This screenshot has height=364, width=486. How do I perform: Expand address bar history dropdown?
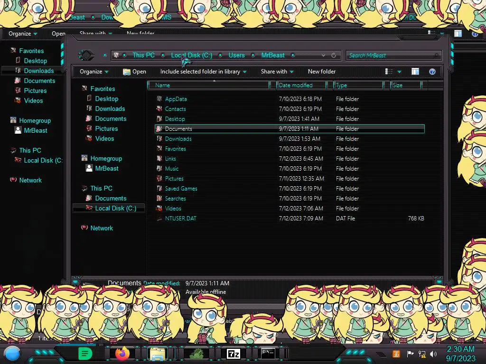[x=323, y=55]
